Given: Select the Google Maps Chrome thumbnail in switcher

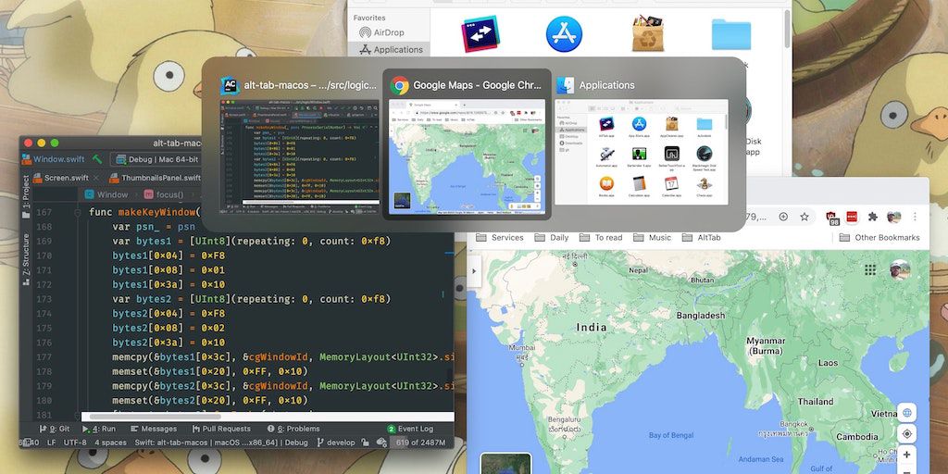Looking at the screenshot, I should (x=467, y=156).
